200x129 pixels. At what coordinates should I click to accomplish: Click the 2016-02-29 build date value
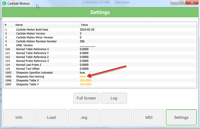87,30
